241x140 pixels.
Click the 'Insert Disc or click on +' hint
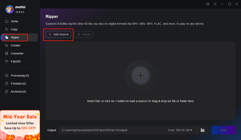(140, 101)
